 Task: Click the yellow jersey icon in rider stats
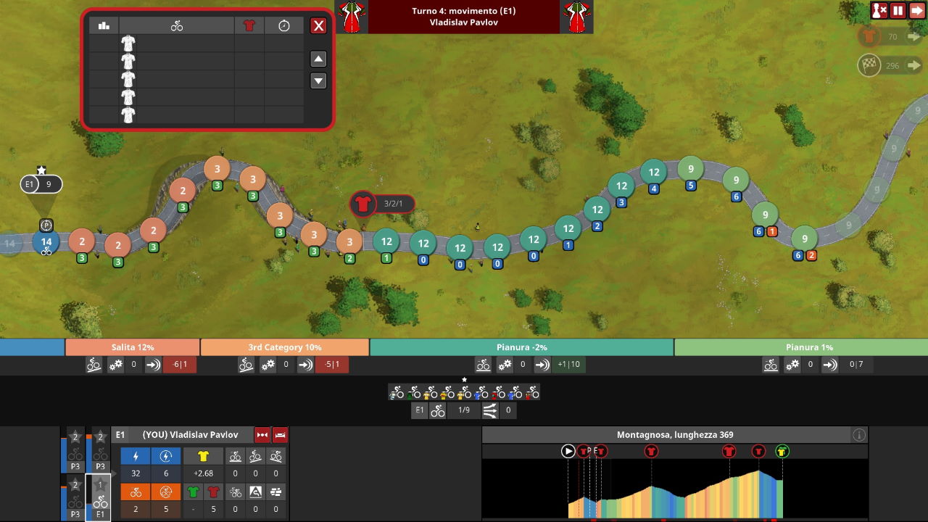202,456
